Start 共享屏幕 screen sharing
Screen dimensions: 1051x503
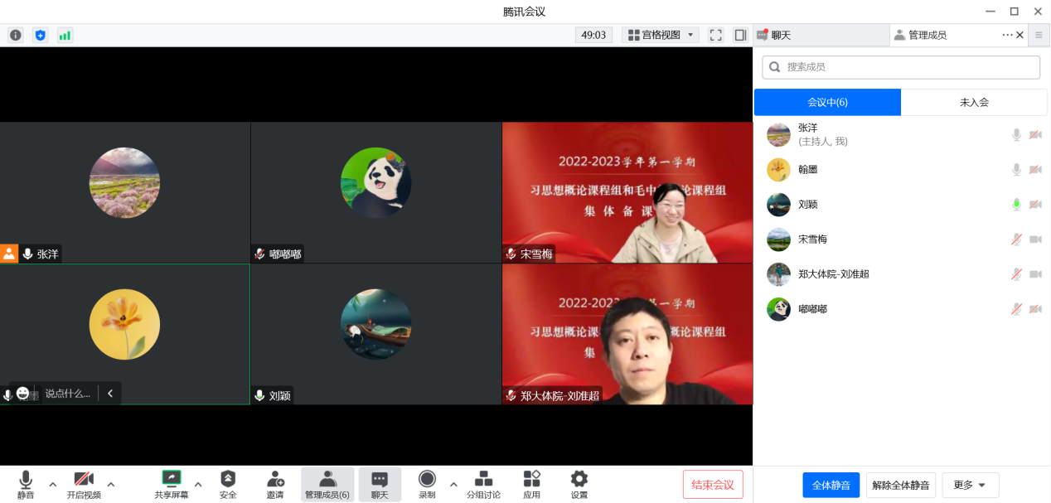[172, 484]
